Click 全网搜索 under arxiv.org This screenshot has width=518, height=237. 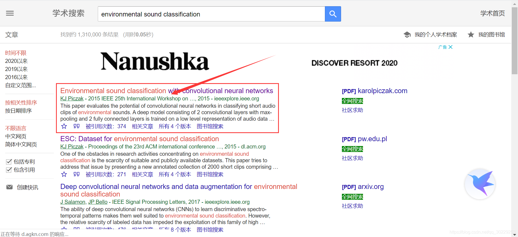[352, 197]
